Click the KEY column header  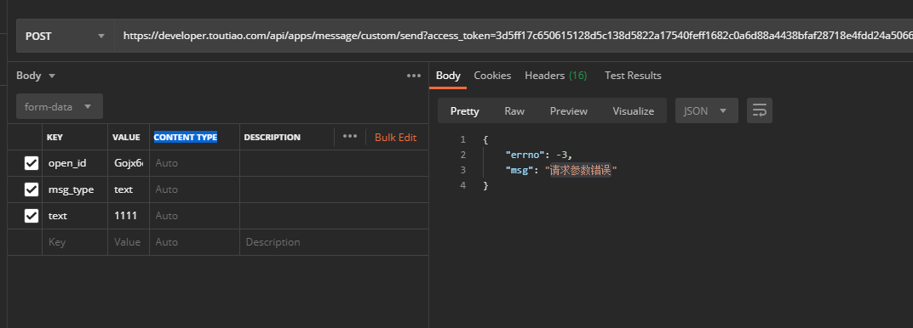pos(55,137)
